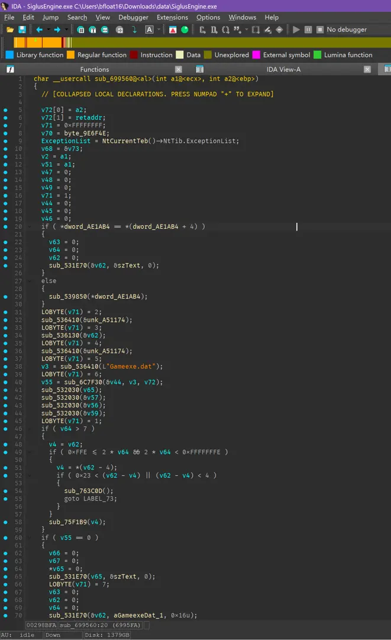Click the orange region of the navigation band
Screen dimensions: 391x640
[x=37, y=43]
